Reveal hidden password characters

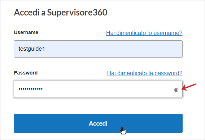point(176,90)
